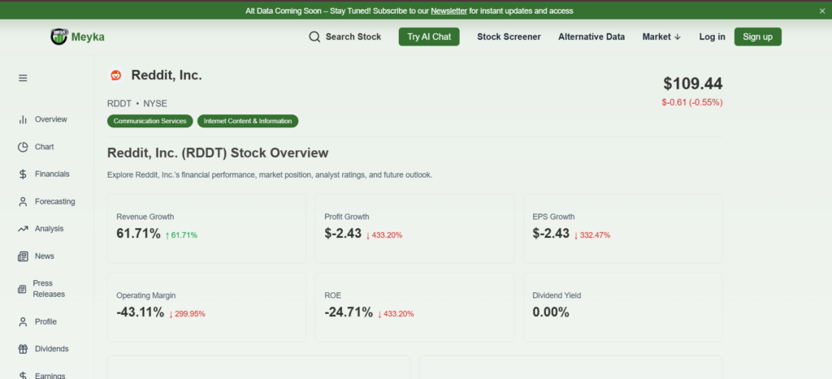This screenshot has width=832, height=379.
Task: Click the 0.00% dividend yield value
Action: [551, 312]
